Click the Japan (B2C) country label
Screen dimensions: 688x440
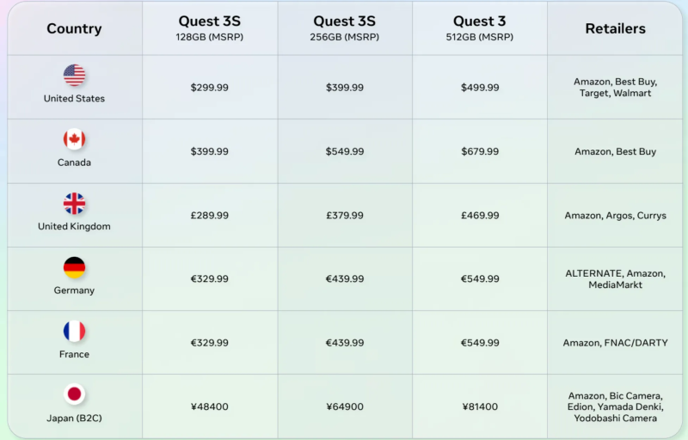click(75, 419)
